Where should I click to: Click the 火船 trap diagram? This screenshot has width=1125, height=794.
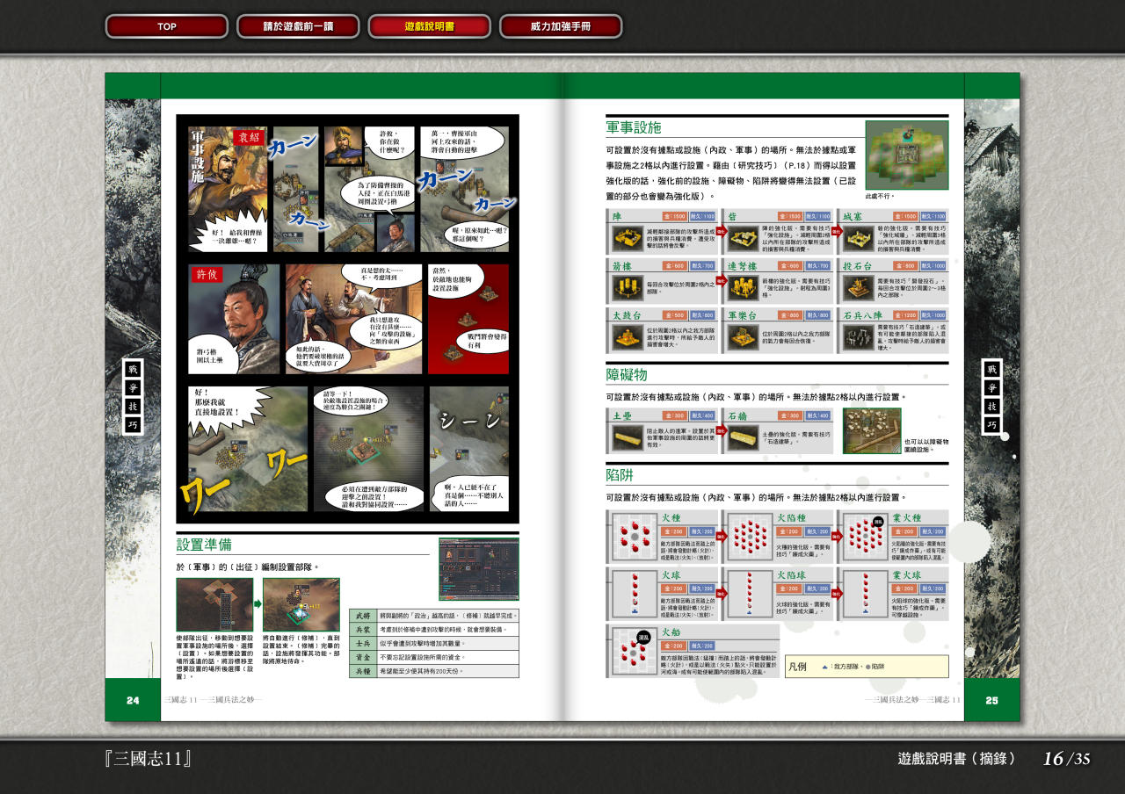click(634, 651)
